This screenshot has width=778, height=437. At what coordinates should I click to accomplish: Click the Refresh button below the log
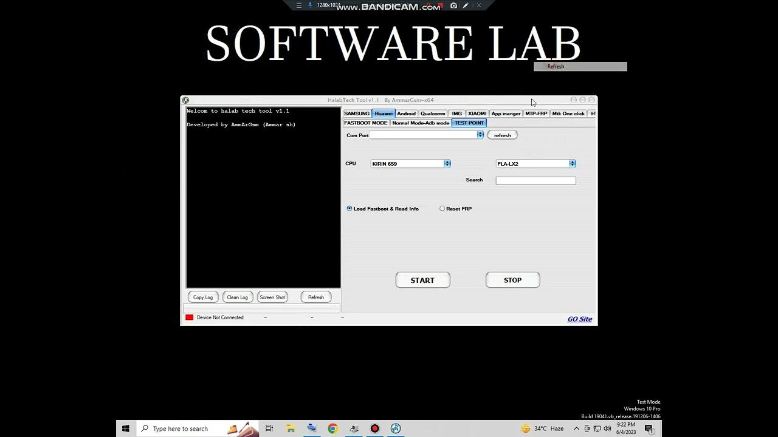(x=316, y=297)
